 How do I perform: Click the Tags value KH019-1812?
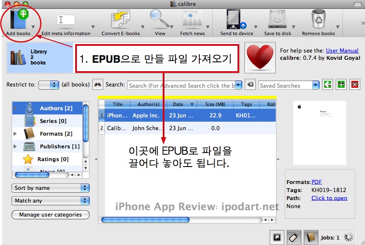[x=329, y=190]
